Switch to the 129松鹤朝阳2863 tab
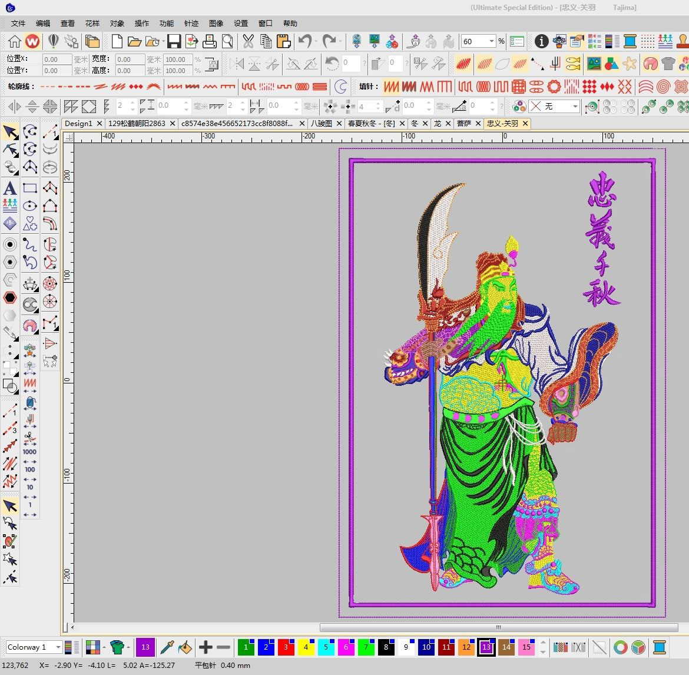Image resolution: width=689 pixels, height=675 pixels. (x=137, y=124)
